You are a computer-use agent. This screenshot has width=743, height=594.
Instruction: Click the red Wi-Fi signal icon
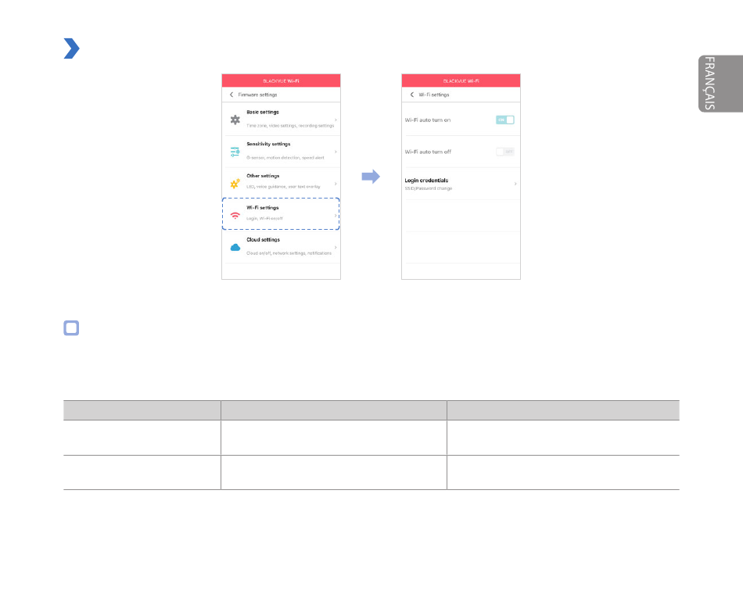tap(235, 216)
